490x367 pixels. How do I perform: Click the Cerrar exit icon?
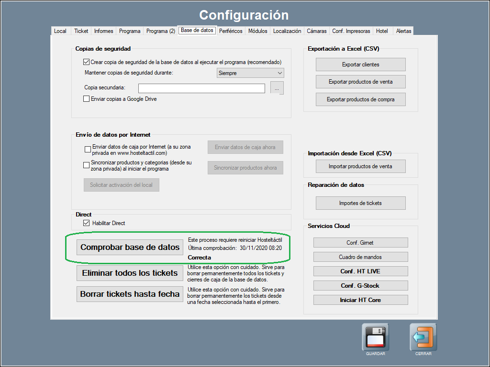(423, 337)
